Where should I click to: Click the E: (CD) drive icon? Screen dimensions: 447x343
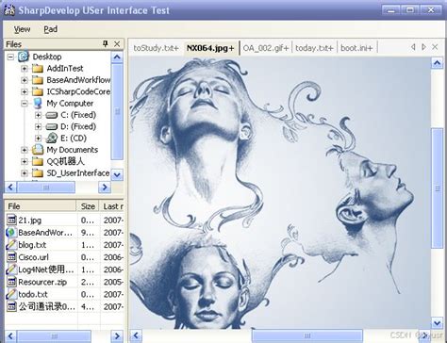click(52, 138)
